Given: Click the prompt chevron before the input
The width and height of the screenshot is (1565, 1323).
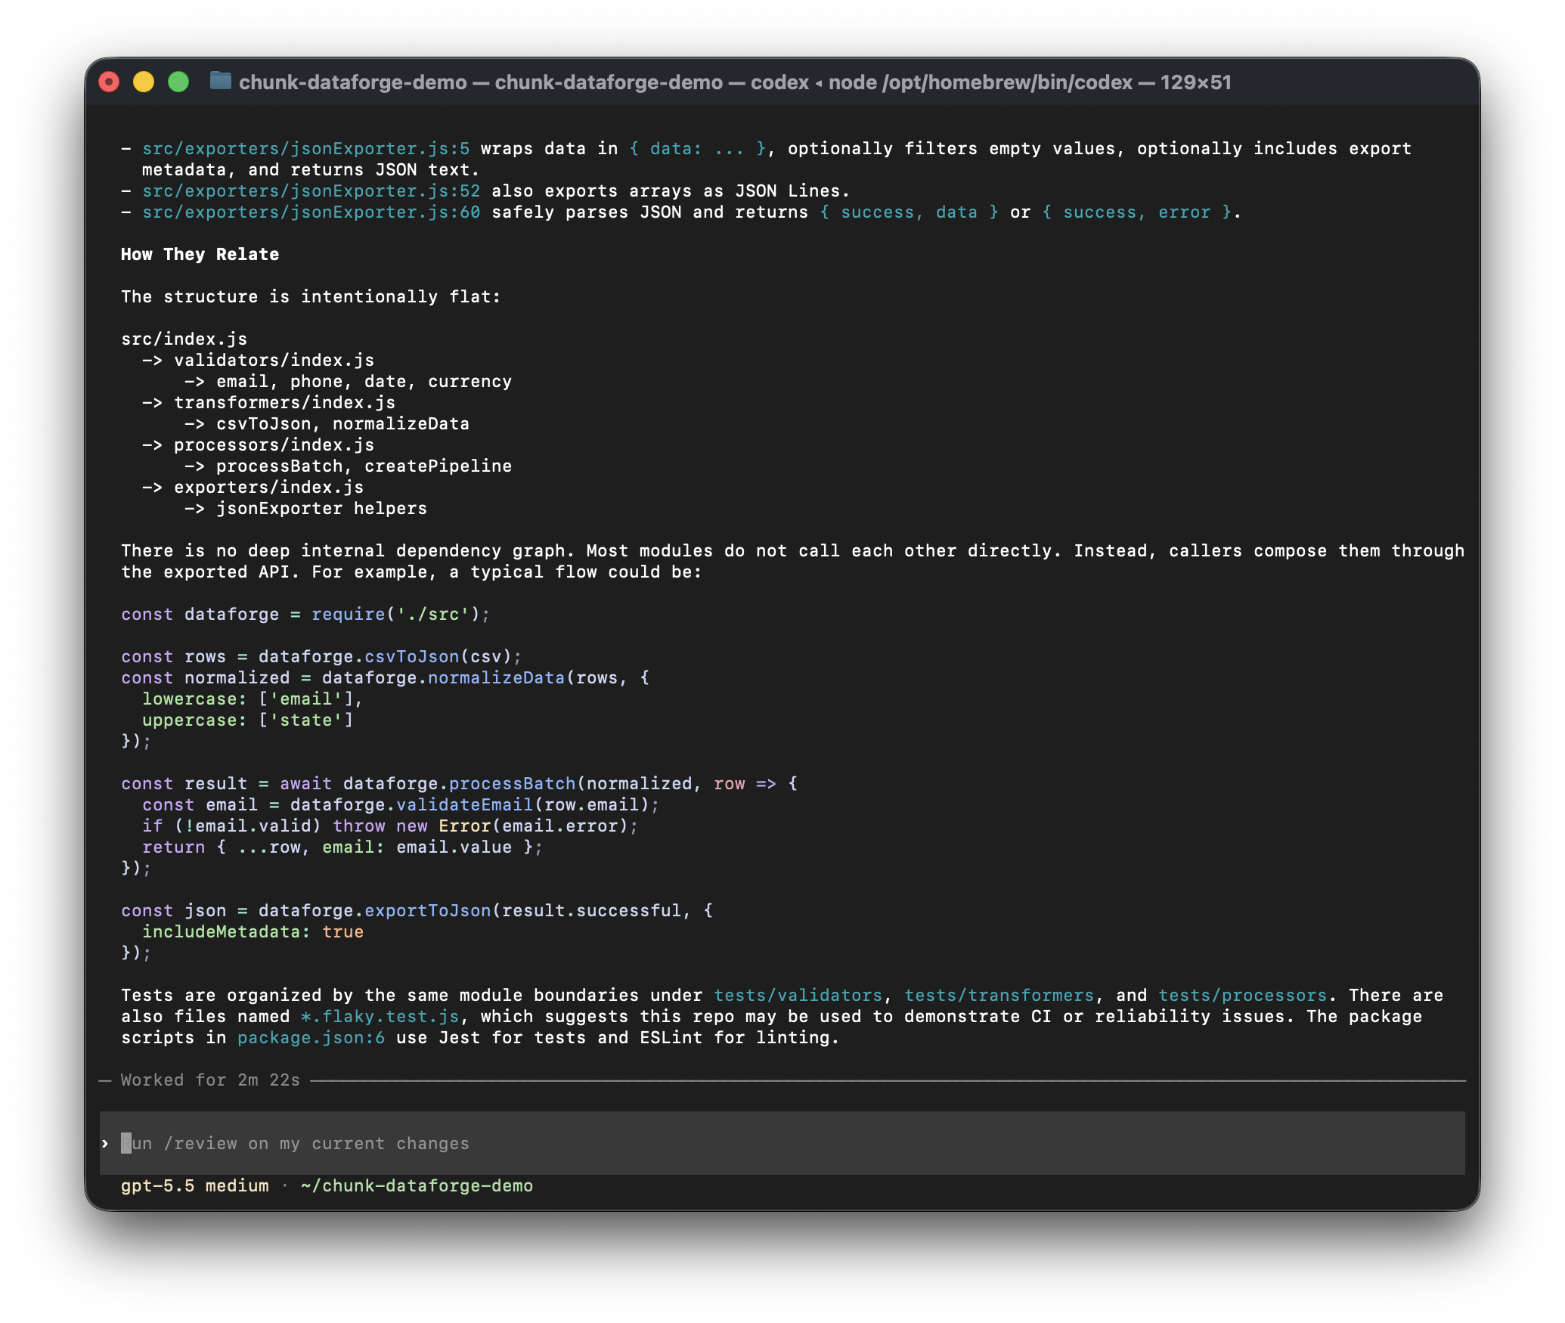Looking at the screenshot, I should point(105,1143).
